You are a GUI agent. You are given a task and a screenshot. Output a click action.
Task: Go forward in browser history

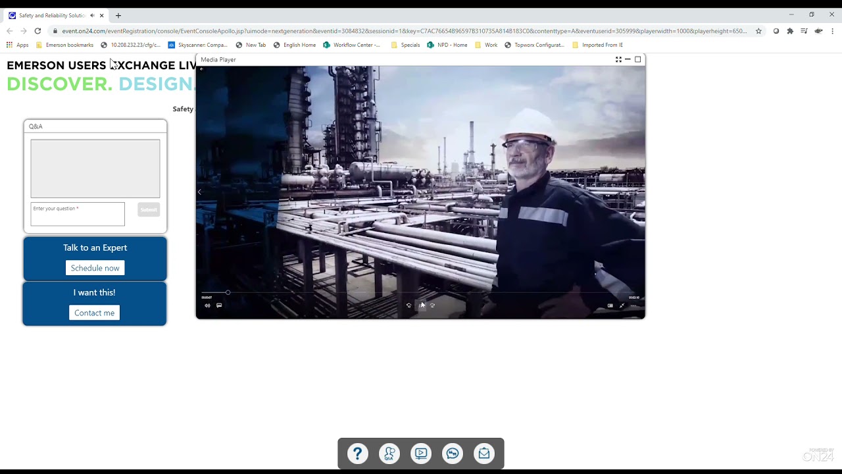pyautogui.click(x=24, y=31)
